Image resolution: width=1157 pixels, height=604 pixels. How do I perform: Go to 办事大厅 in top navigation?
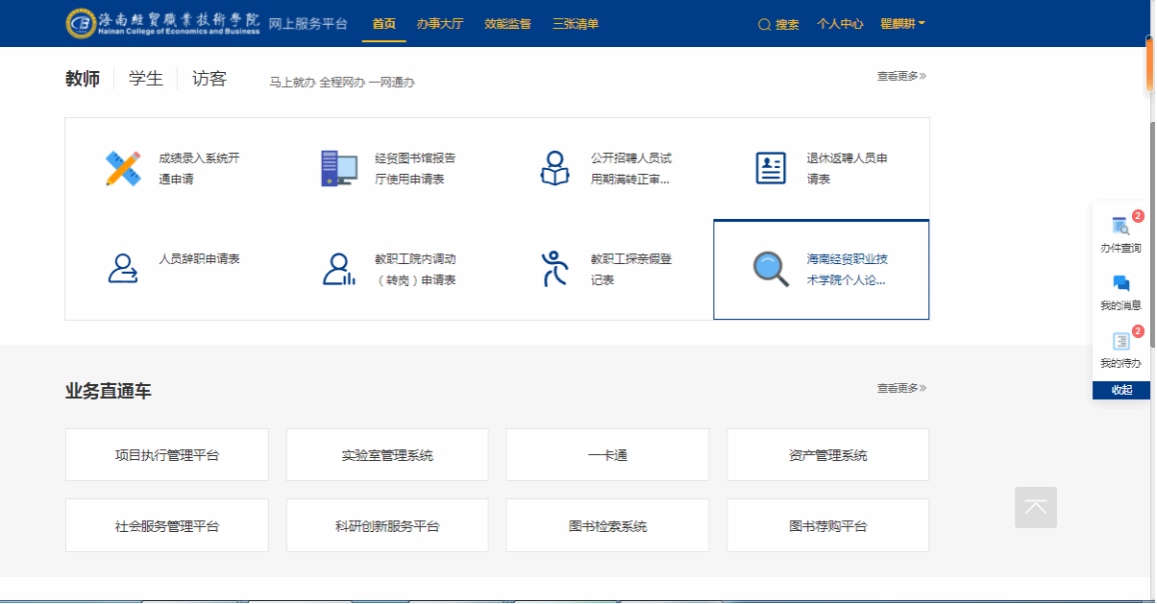pos(439,24)
